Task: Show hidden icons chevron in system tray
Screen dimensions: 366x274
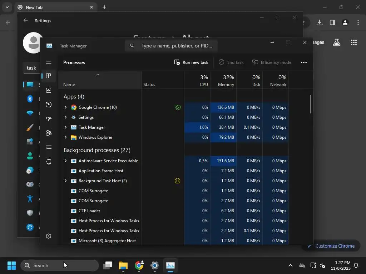Action: tap(290, 265)
